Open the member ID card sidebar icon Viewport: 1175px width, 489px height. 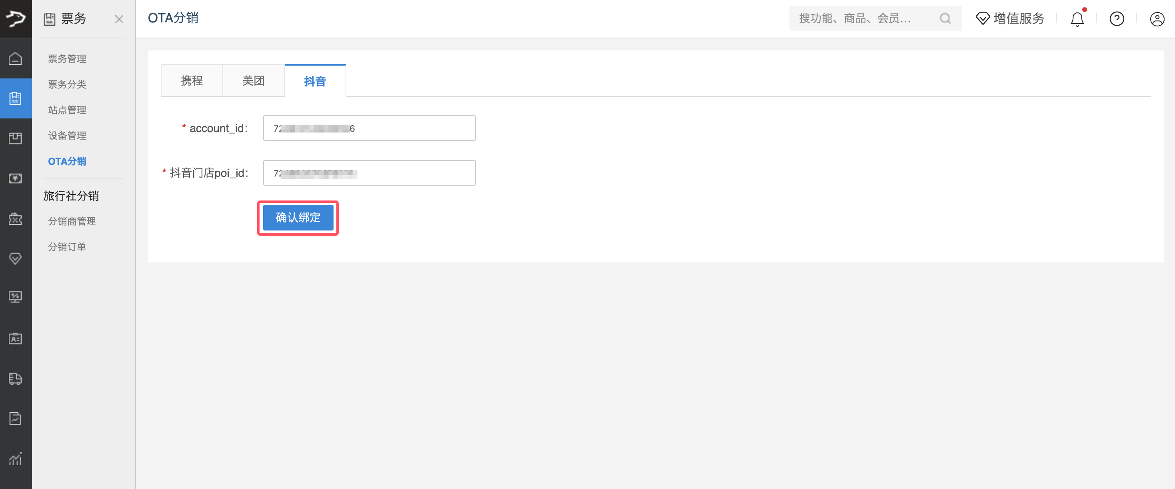(x=15, y=338)
